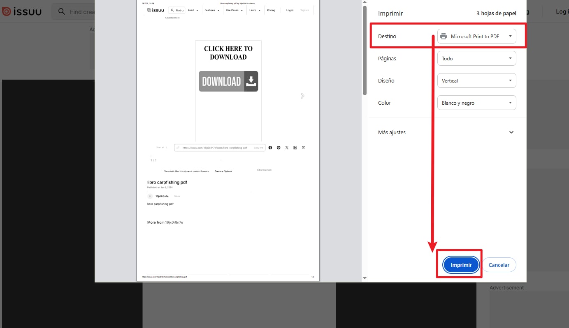
Task: Click the Facebook share icon
Action: (270, 147)
